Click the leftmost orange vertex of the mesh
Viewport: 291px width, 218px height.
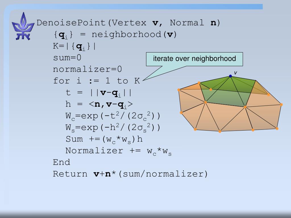point(179,90)
